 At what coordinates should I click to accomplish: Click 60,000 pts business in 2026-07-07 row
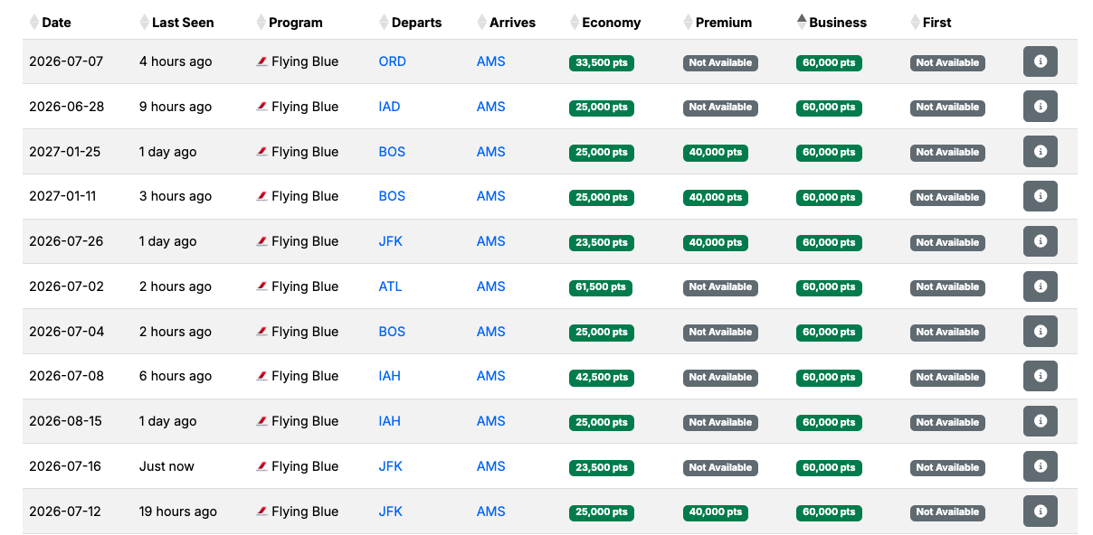[829, 62]
